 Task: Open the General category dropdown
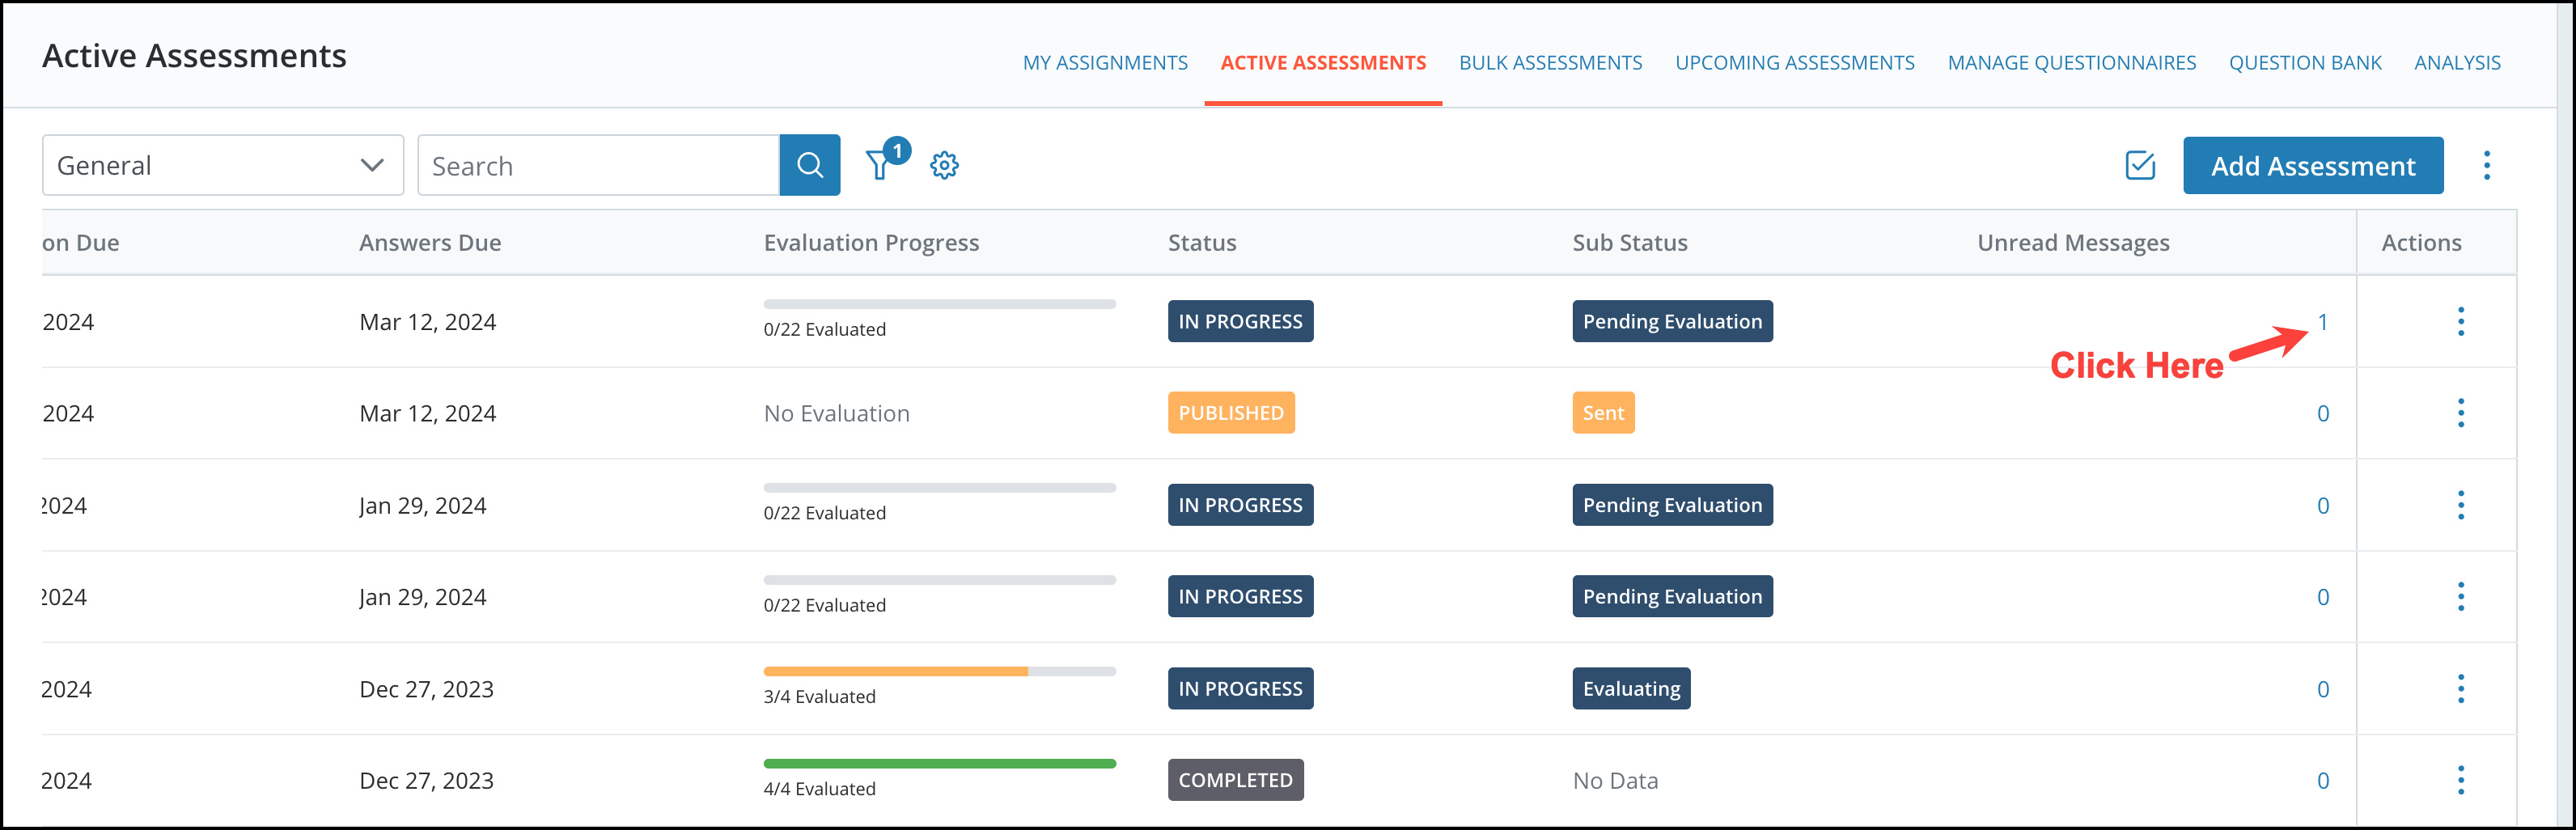[x=222, y=164]
